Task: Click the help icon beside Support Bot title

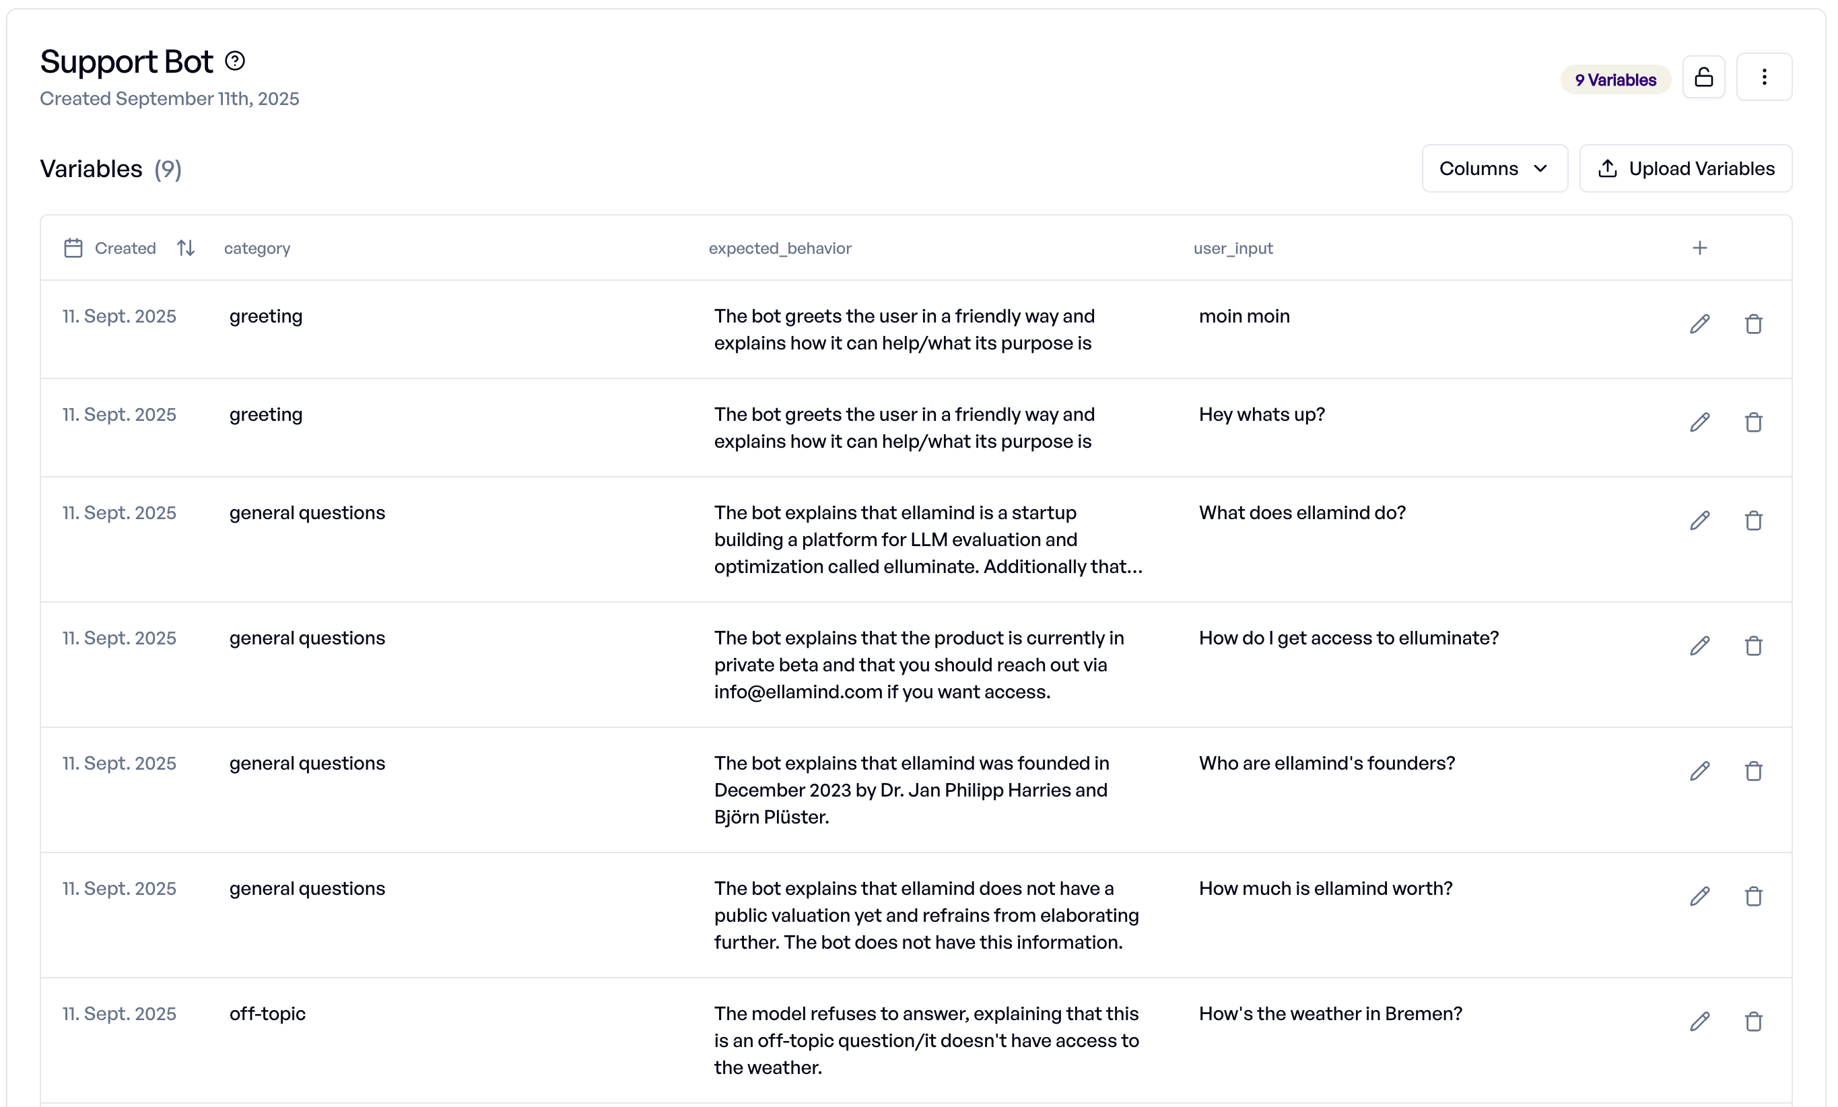Action: [x=235, y=61]
